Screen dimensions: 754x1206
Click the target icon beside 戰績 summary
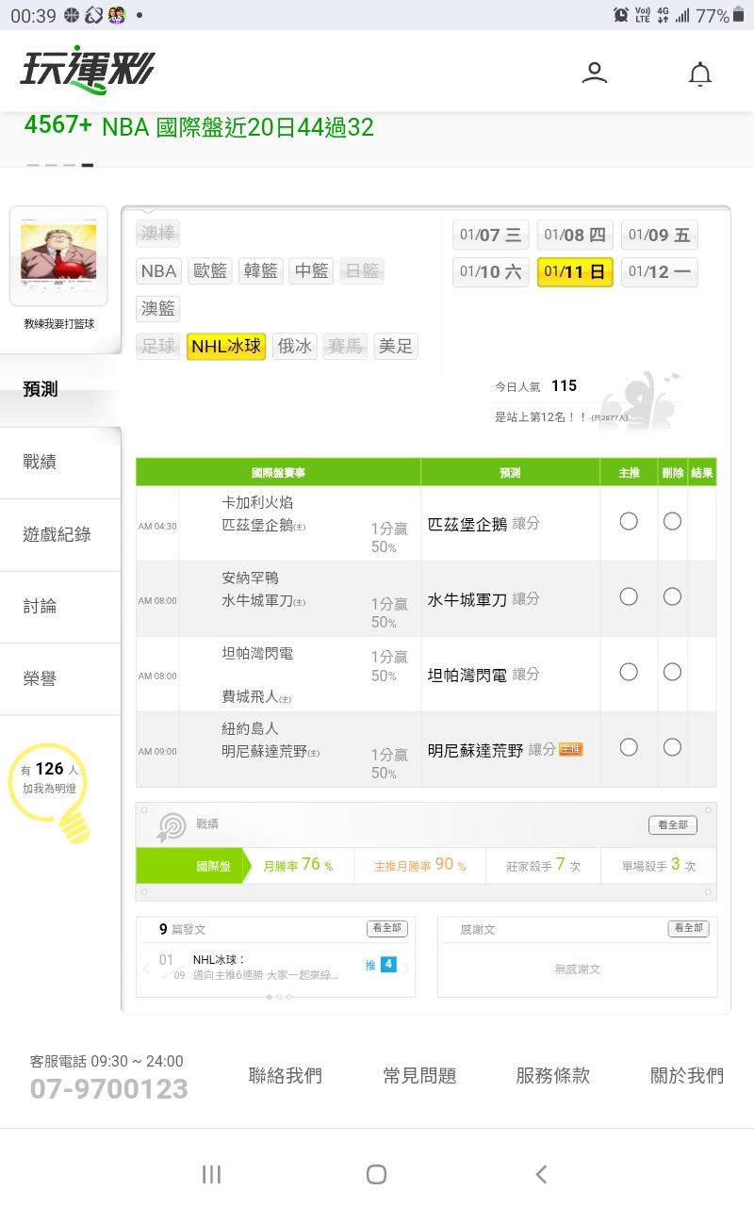pyautogui.click(x=172, y=826)
